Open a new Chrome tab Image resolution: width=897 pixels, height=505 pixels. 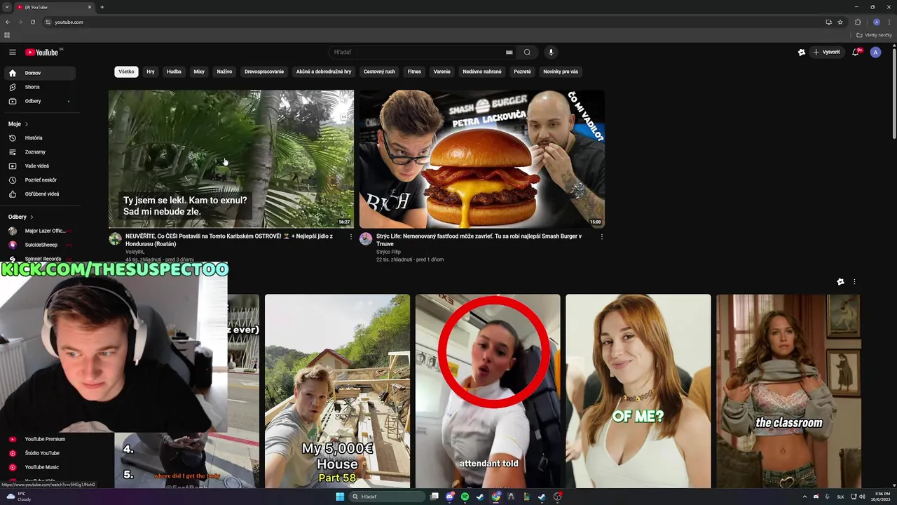point(102,7)
